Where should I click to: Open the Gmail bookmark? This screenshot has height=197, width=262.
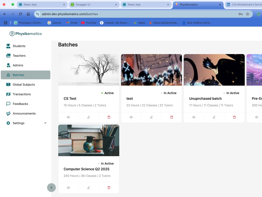pyautogui.click(x=72, y=23)
